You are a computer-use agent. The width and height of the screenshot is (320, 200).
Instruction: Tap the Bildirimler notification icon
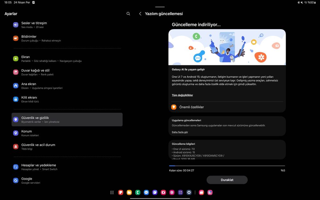tap(16, 38)
